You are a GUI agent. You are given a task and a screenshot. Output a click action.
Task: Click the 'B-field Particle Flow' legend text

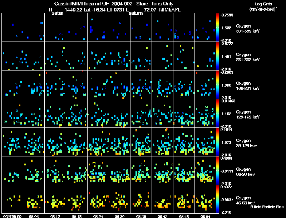[x=267, y=207]
